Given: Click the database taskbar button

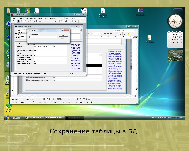Looking at the screenshot, I should tap(55, 118).
